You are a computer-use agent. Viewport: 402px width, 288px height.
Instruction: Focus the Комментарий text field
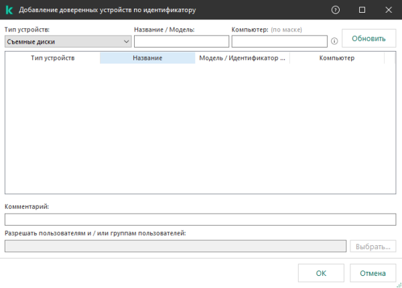click(200, 220)
